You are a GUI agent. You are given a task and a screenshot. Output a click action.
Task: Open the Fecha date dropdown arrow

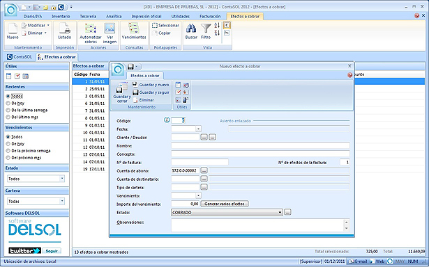click(199, 129)
